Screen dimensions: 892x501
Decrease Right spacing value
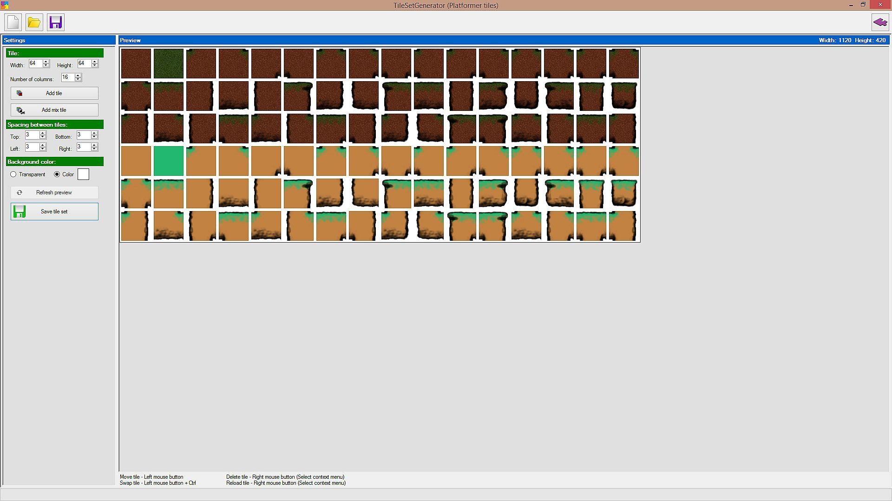[x=94, y=149]
